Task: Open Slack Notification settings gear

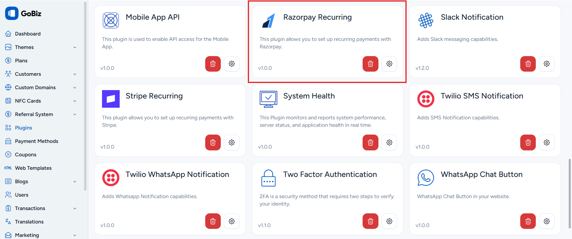Action: tap(547, 64)
